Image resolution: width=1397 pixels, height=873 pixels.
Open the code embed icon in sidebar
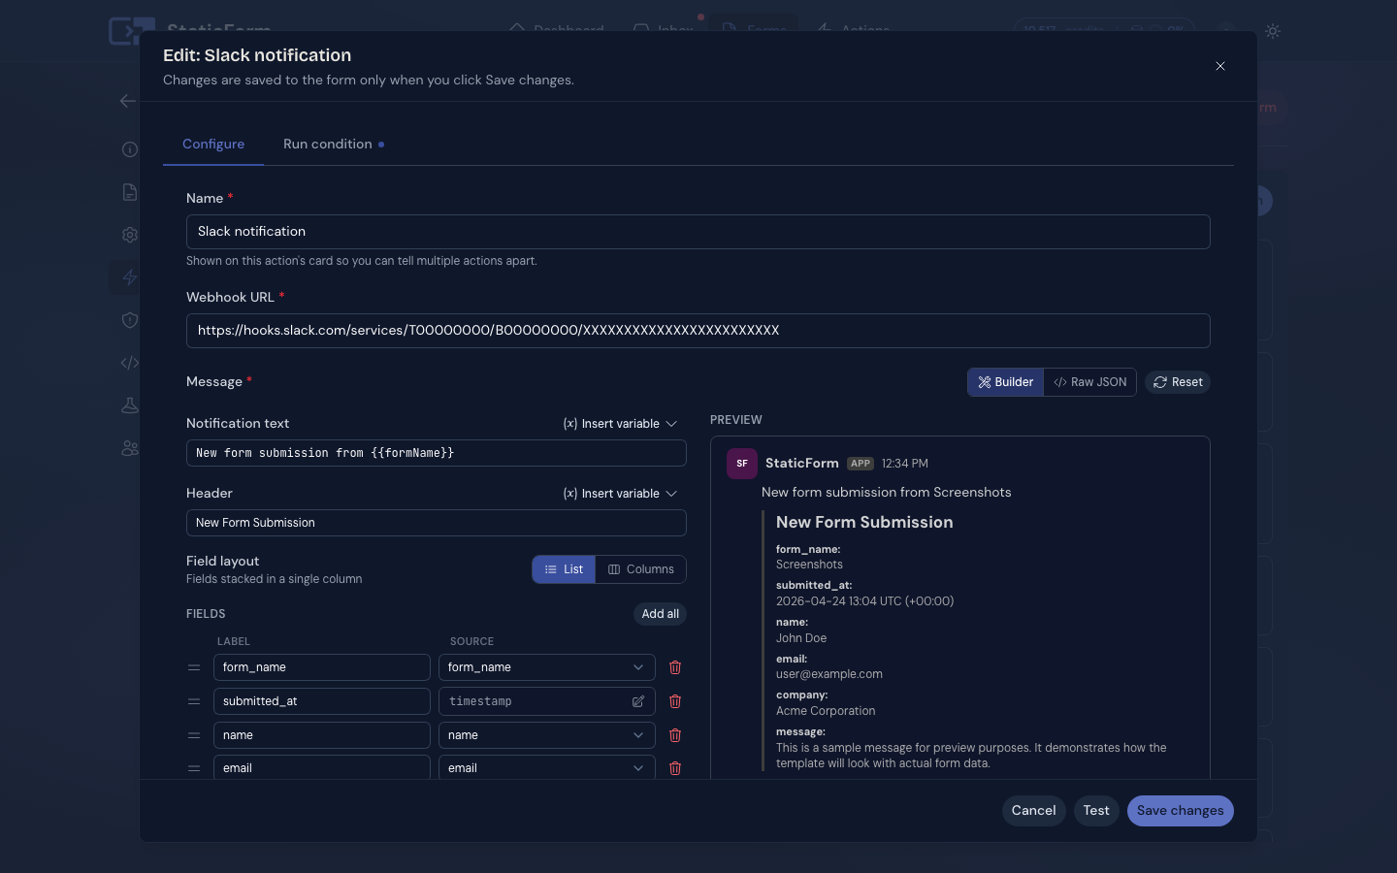[130, 363]
